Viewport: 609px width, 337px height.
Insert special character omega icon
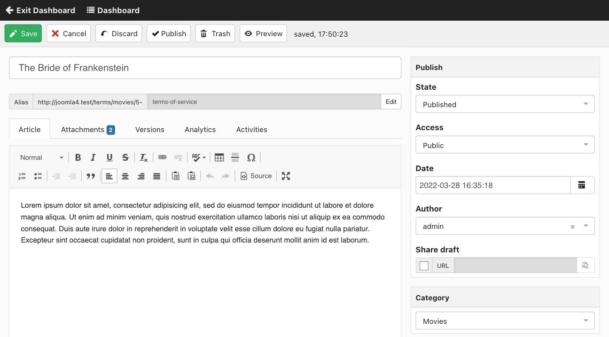pos(251,157)
